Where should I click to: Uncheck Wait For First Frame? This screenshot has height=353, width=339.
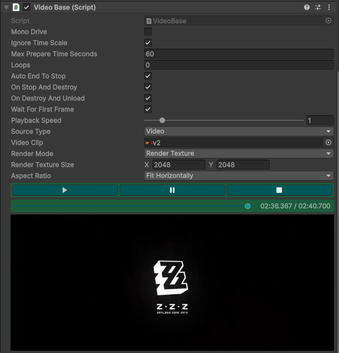[148, 109]
